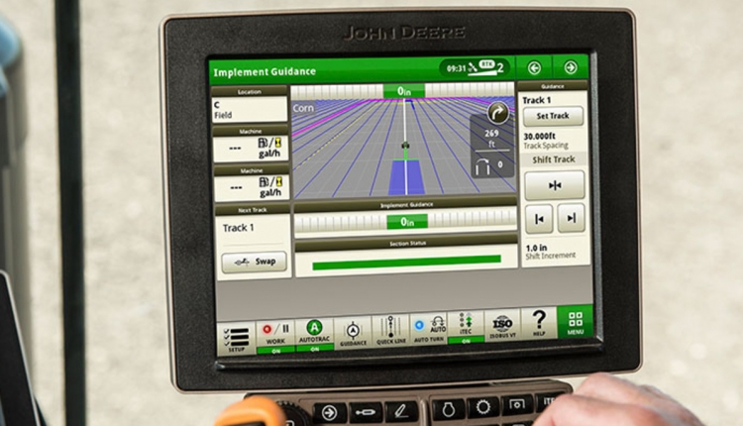
Task: Tap the 09:31 clock in status bar
Action: [457, 68]
